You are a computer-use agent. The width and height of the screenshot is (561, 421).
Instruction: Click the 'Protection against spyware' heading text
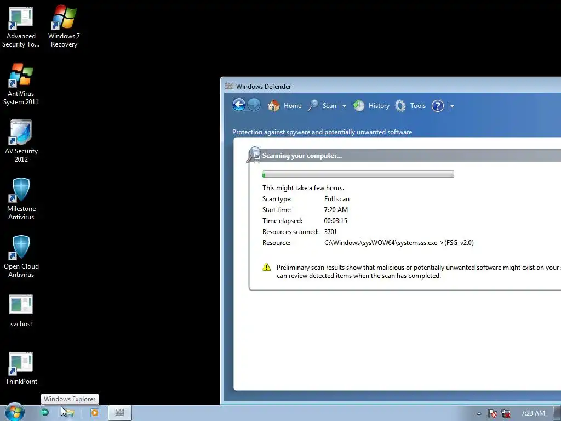coord(322,132)
